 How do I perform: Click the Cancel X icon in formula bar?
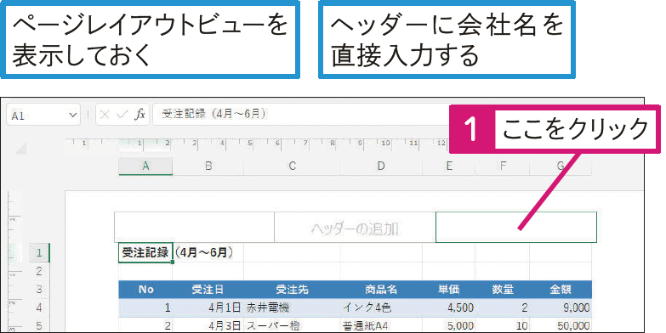coord(105,115)
